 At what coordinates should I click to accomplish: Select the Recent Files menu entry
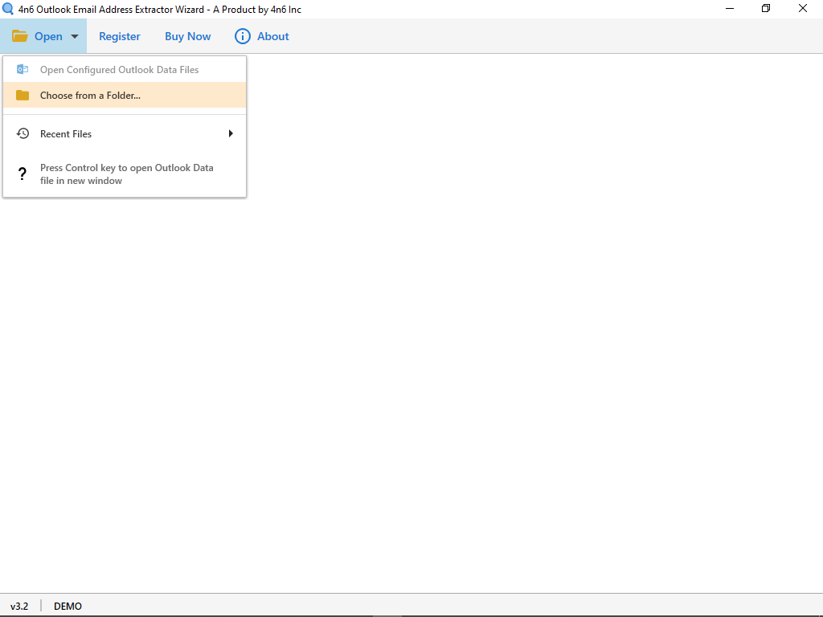click(66, 133)
